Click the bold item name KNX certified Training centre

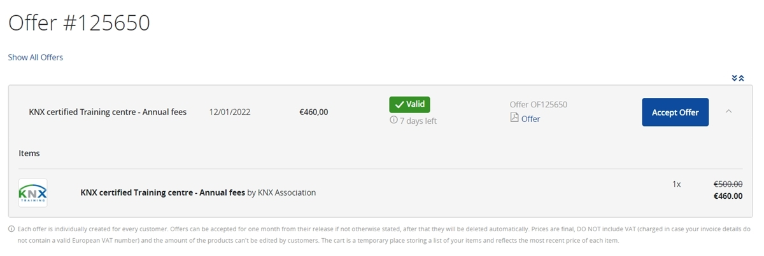pyautogui.click(x=162, y=192)
